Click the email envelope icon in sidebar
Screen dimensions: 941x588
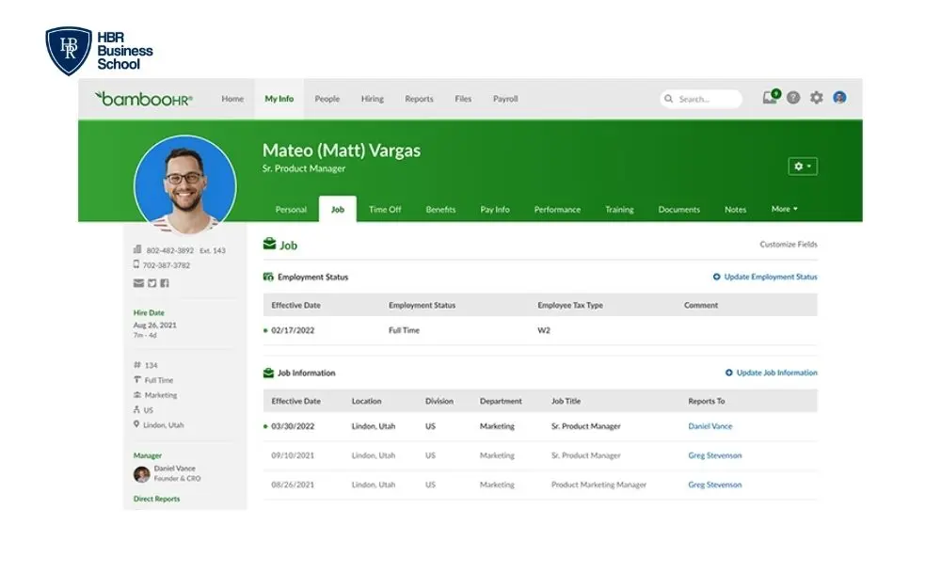click(x=138, y=283)
